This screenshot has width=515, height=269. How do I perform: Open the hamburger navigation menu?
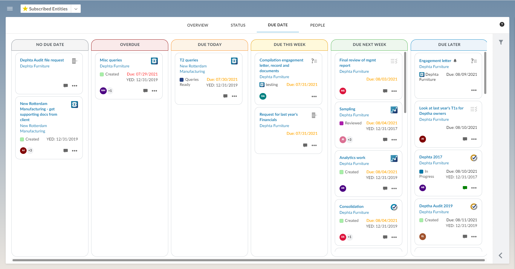(10, 9)
